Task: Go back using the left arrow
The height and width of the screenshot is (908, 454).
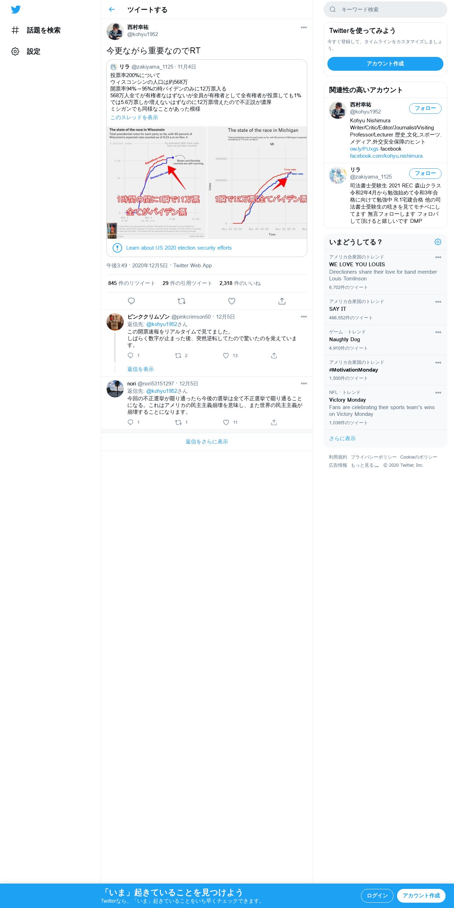Action: (x=112, y=10)
